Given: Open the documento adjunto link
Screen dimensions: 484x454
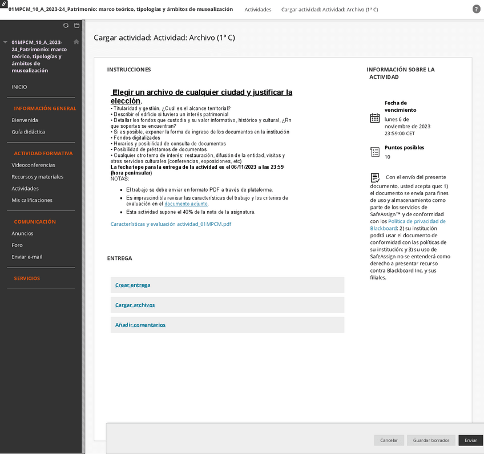Looking at the screenshot, I should 186,204.
